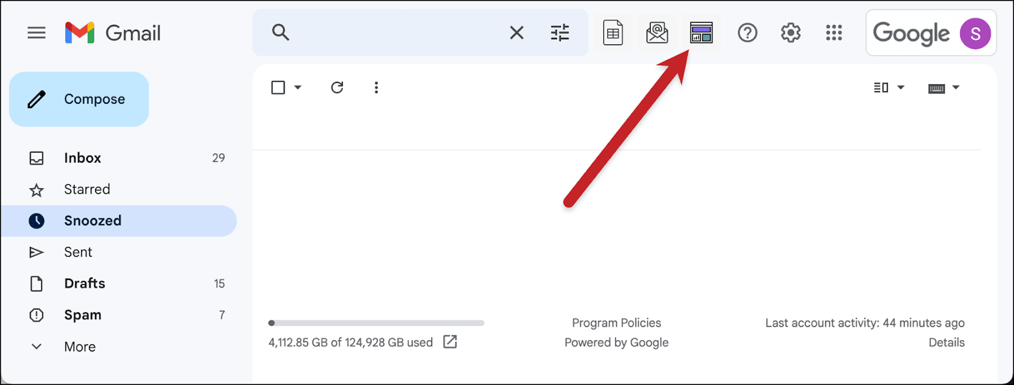Open the spreadsheet extension icon
1014x385 pixels.
[x=613, y=33]
